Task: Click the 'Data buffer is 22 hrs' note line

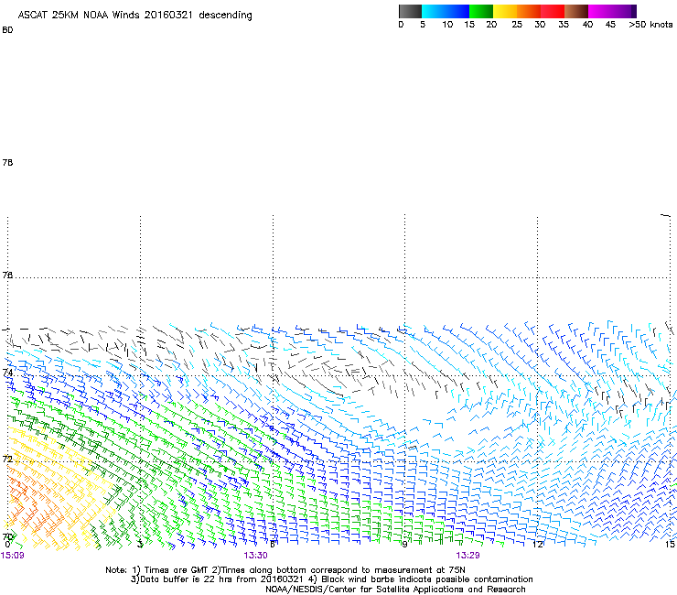Action: pos(331,579)
